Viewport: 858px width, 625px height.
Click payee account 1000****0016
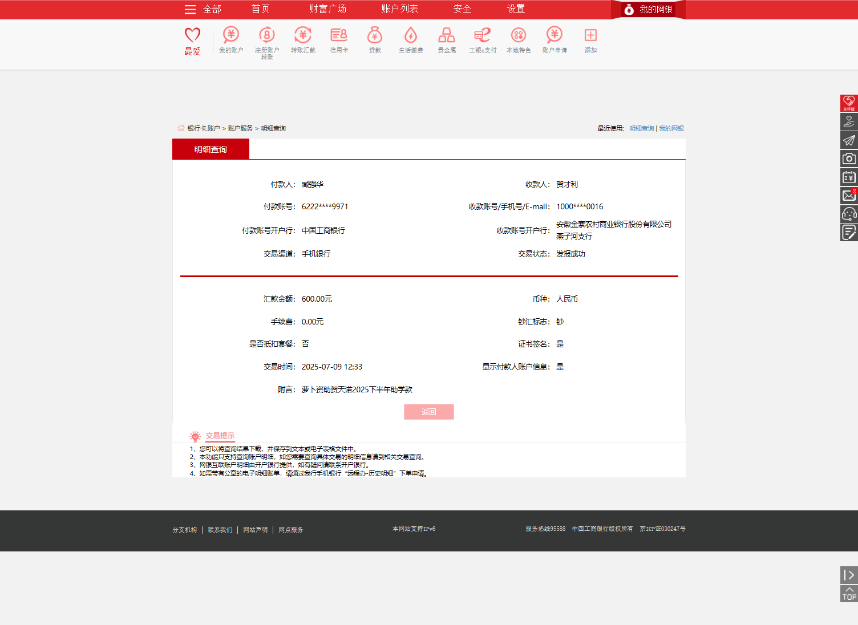click(x=580, y=206)
